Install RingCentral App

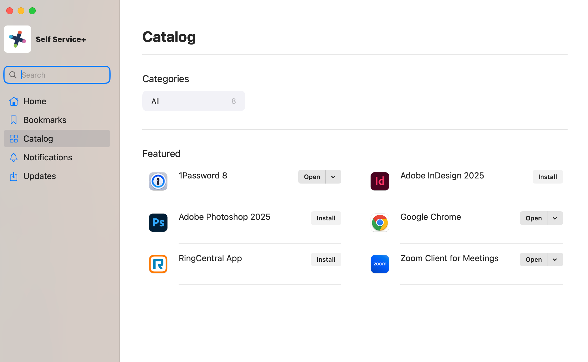tap(326, 259)
